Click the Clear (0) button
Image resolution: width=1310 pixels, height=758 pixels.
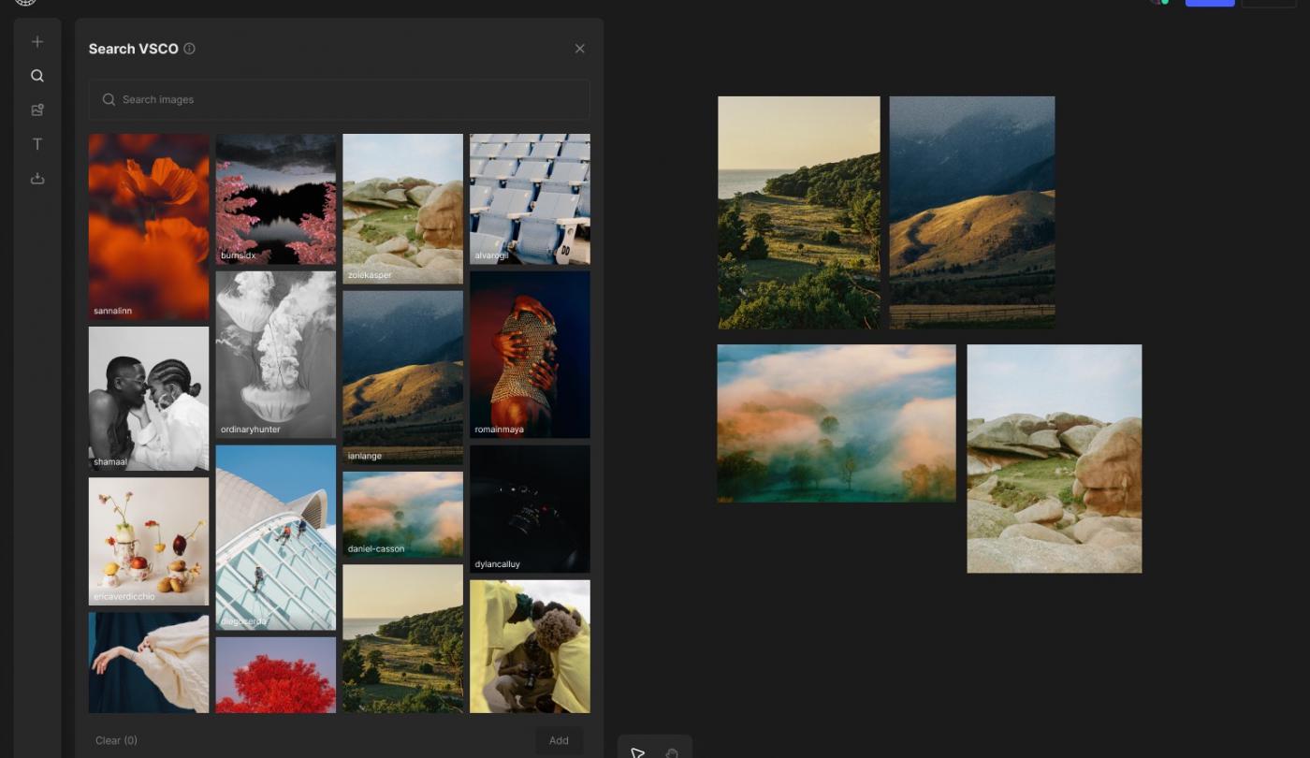tap(116, 740)
